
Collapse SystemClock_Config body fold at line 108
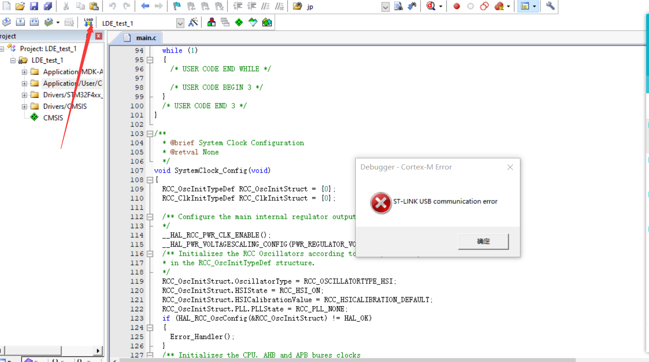point(150,180)
